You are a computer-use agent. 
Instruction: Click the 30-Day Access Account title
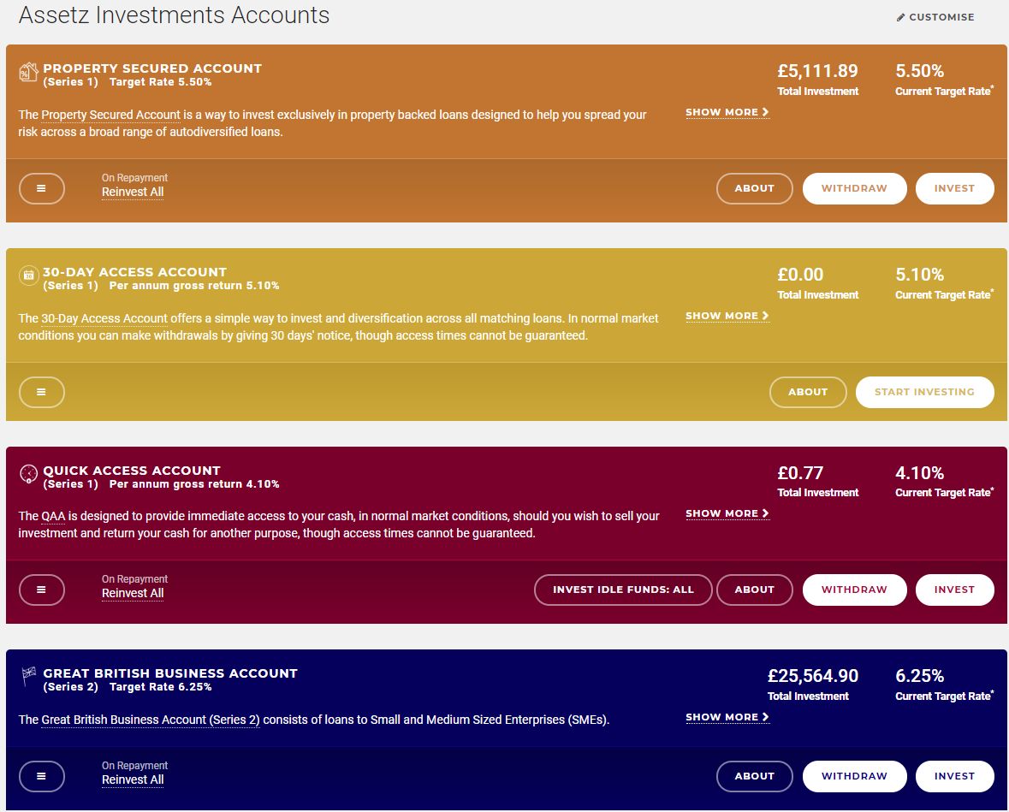pyautogui.click(x=135, y=272)
